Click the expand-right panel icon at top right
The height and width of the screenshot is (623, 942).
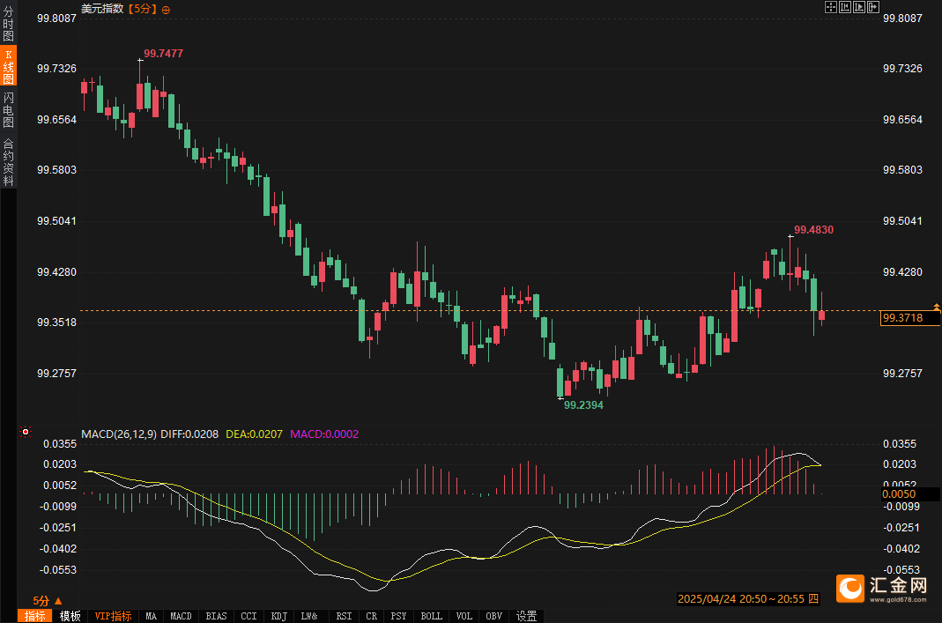[874, 8]
